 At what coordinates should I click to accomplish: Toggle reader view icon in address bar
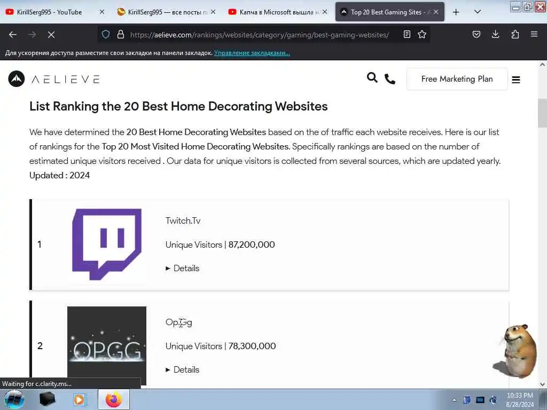(x=407, y=34)
